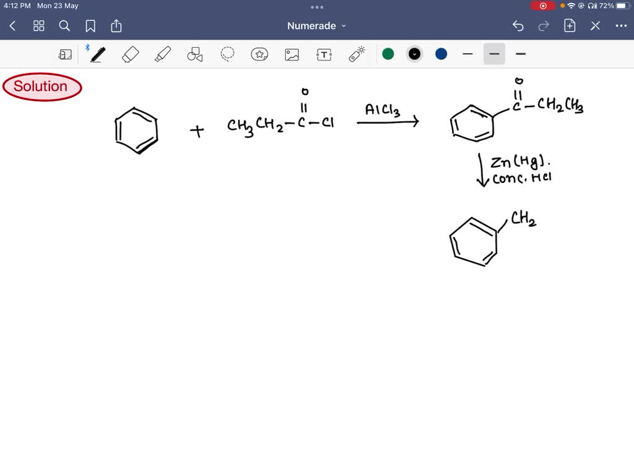Open the sticker tool
Screen dimensions: 634x475
pyautogui.click(x=259, y=54)
